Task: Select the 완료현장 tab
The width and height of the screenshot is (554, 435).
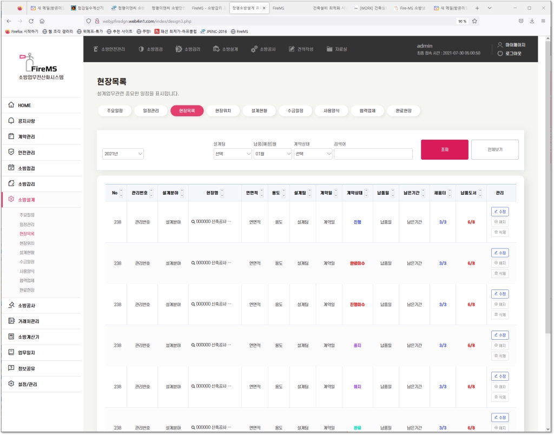Action: point(403,111)
